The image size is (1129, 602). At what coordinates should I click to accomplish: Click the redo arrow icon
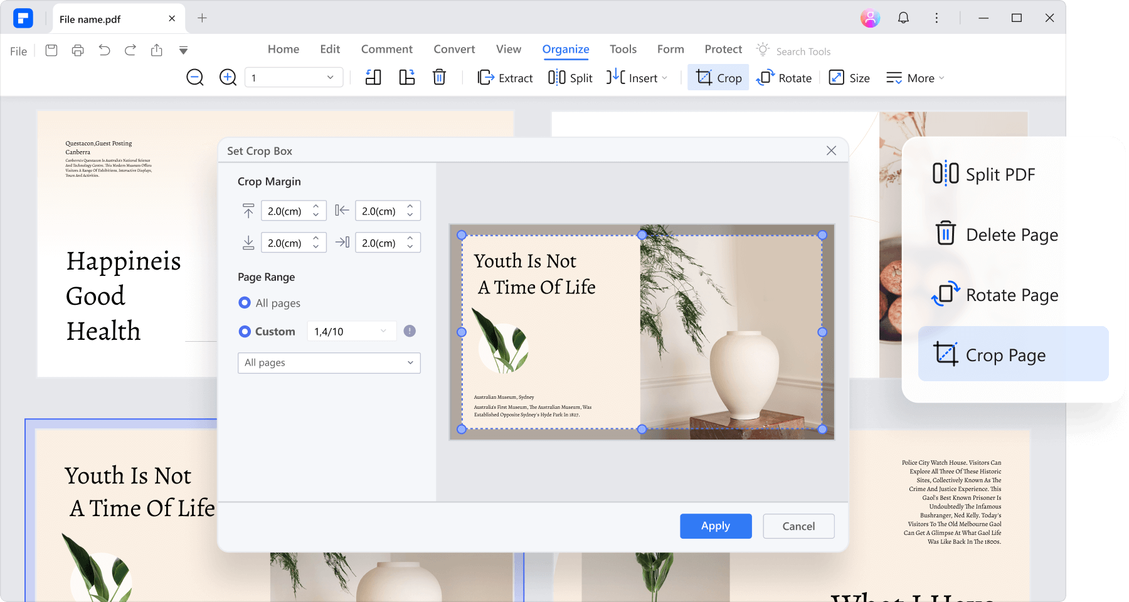tap(130, 50)
